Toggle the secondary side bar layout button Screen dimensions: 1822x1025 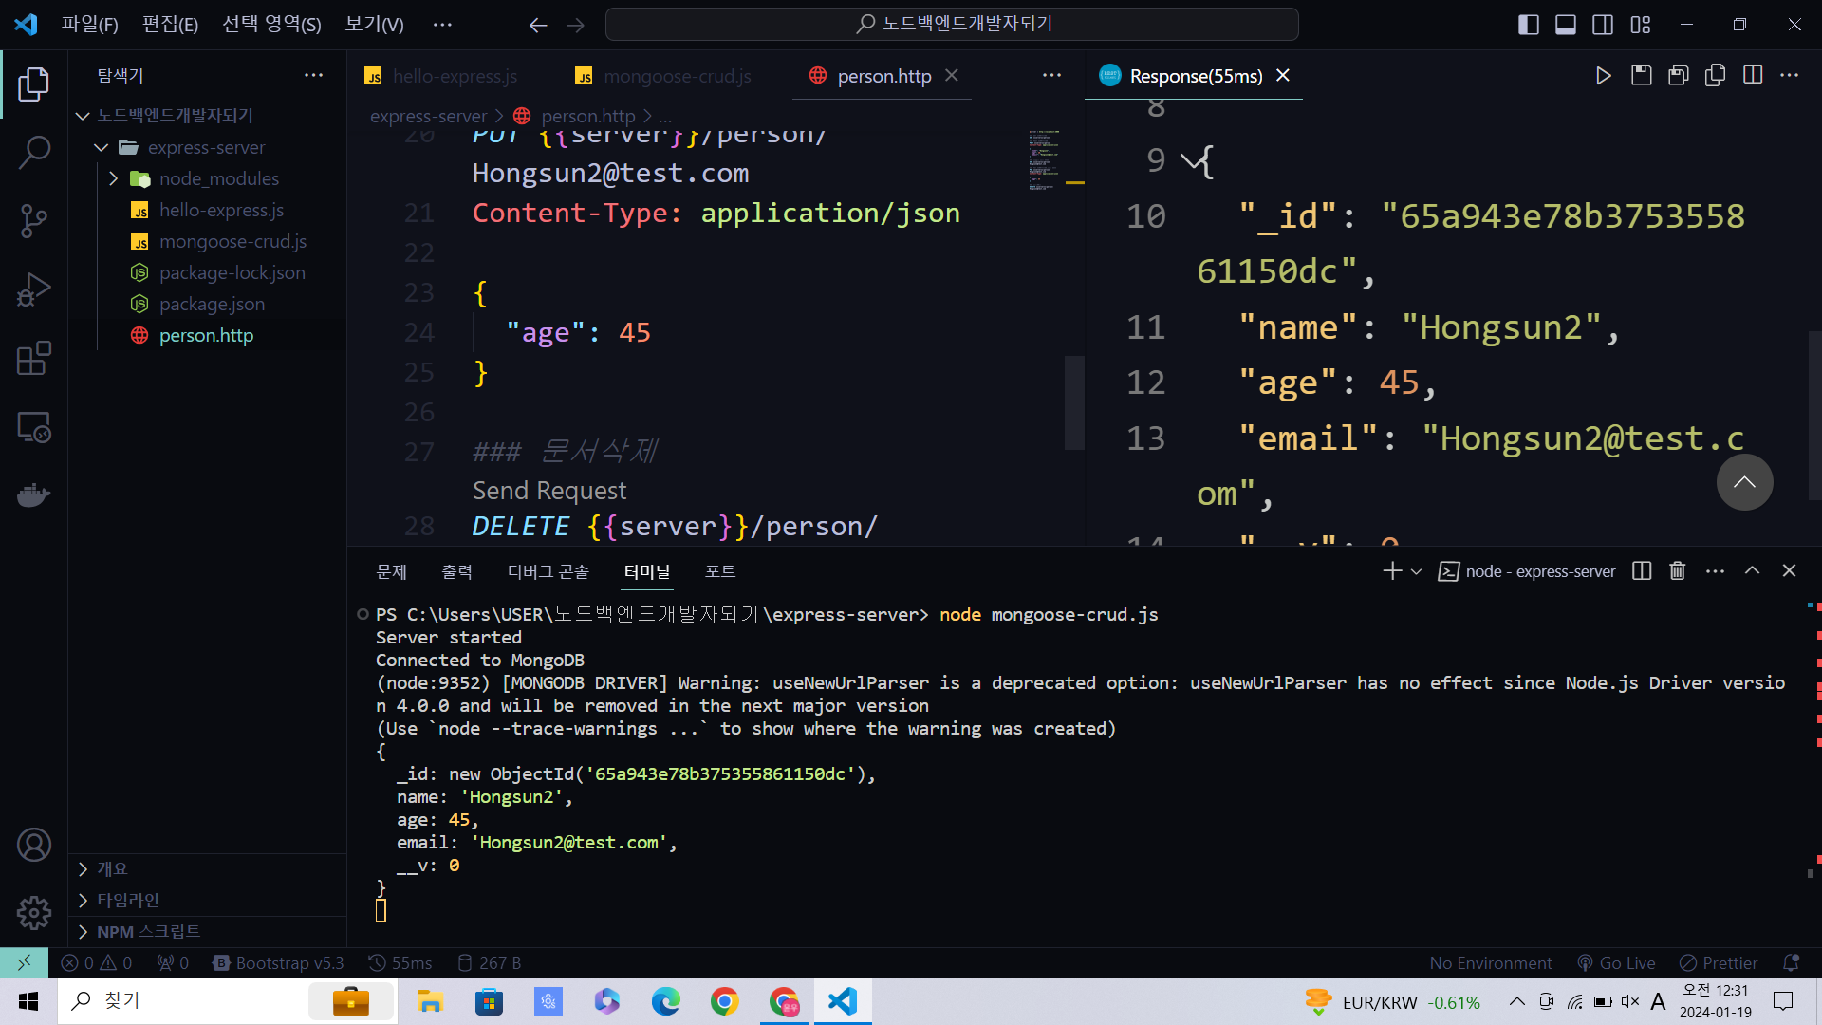coord(1603,25)
